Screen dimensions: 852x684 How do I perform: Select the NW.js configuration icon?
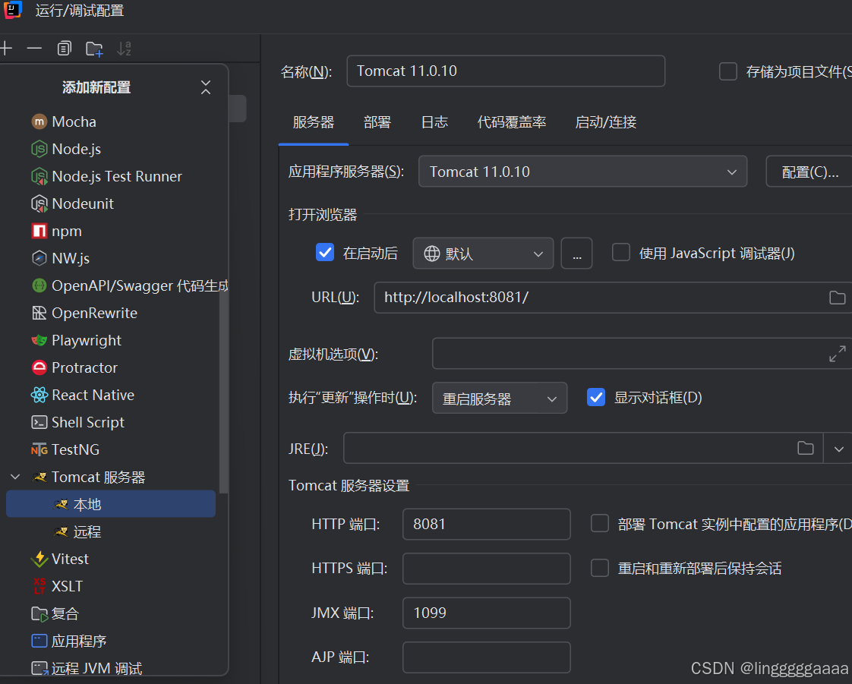[39, 258]
